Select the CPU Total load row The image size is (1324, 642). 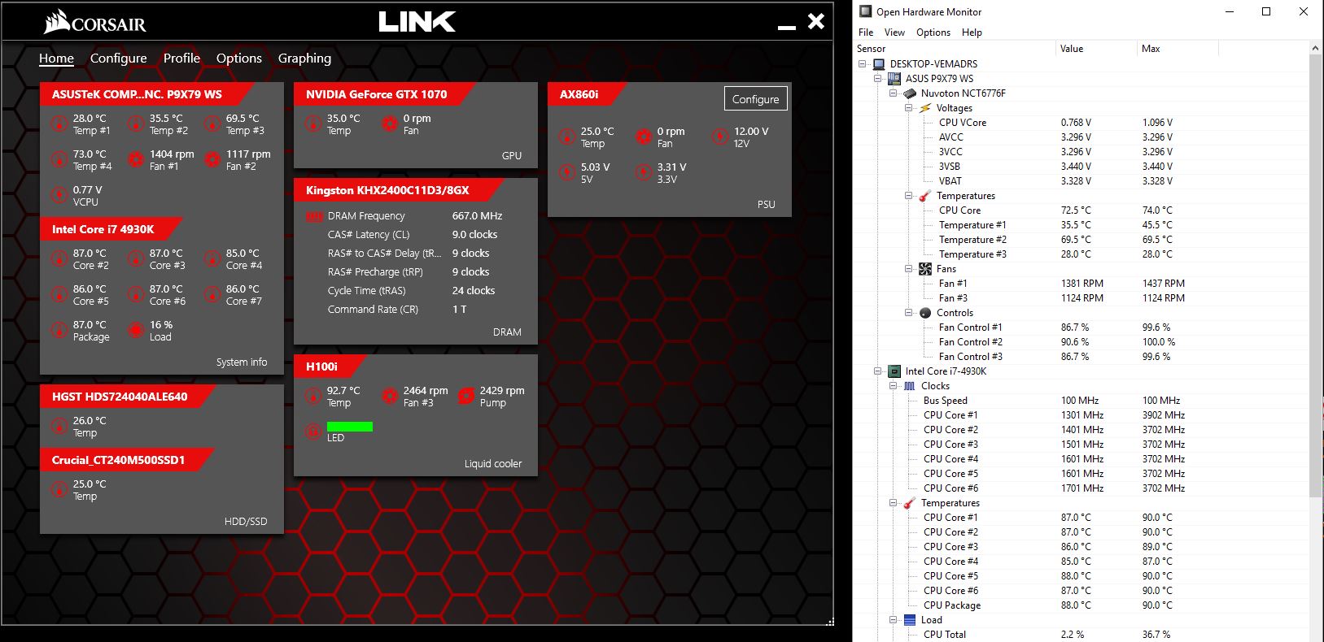(1081, 634)
